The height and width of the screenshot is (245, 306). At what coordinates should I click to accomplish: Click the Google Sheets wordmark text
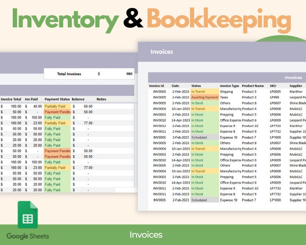pos(28,236)
